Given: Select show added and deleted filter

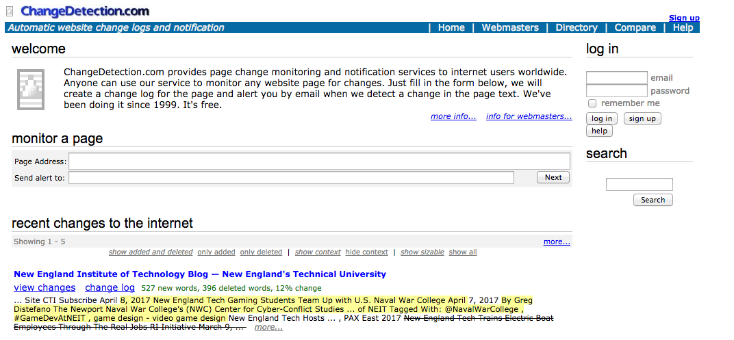Looking at the screenshot, I should coord(151,252).
